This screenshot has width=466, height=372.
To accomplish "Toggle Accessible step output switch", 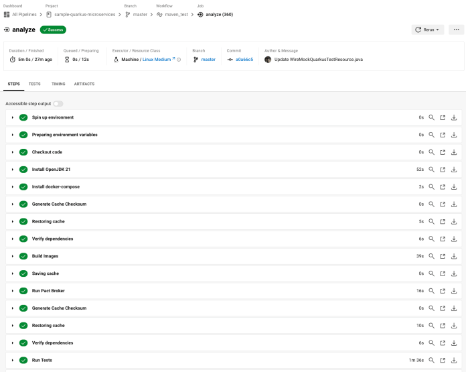I will 58,104.
